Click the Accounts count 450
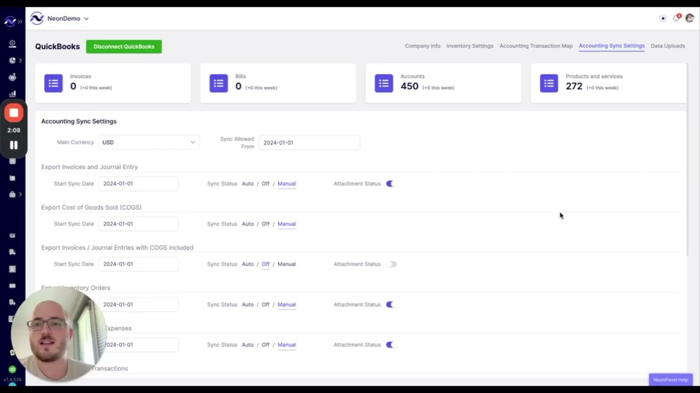The image size is (700, 393). (x=409, y=86)
